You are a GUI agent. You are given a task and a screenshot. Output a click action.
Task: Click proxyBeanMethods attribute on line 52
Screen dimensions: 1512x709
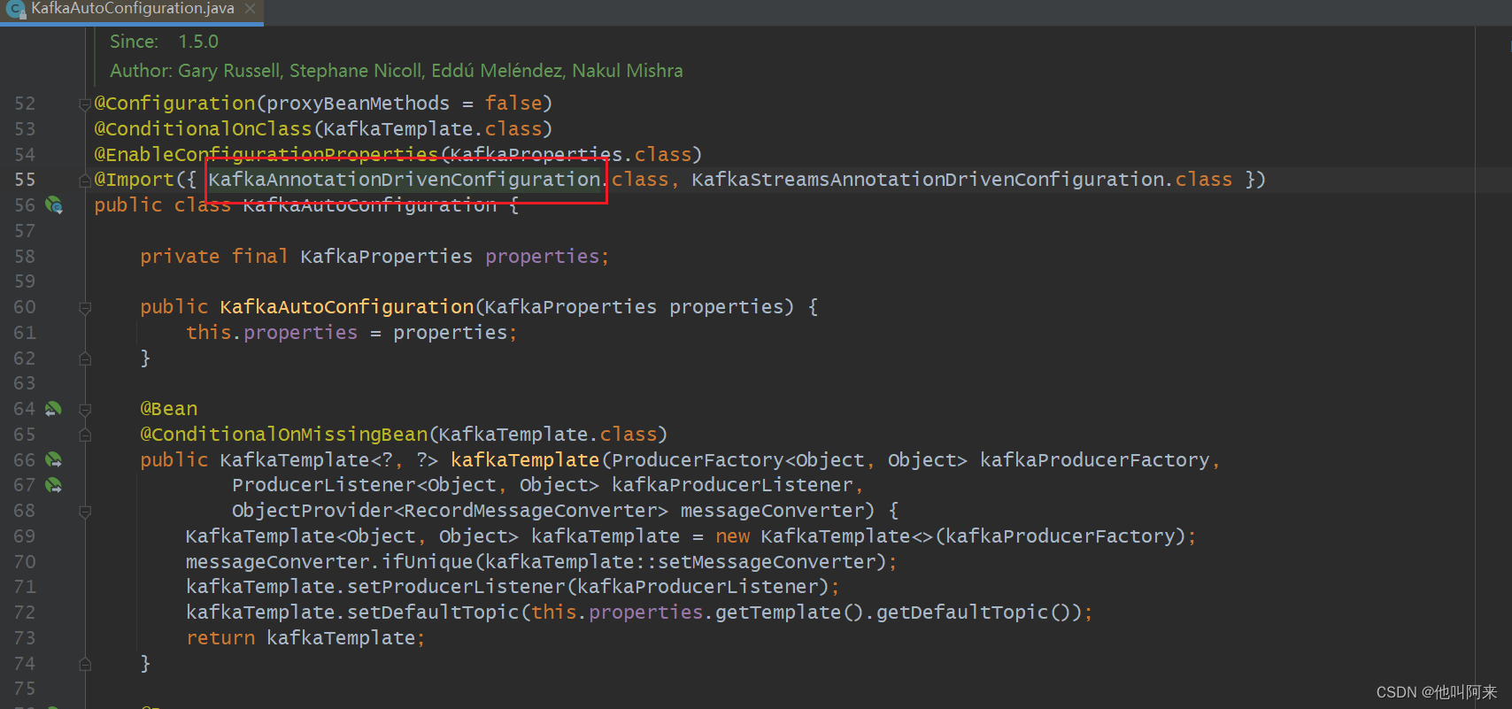point(359,104)
